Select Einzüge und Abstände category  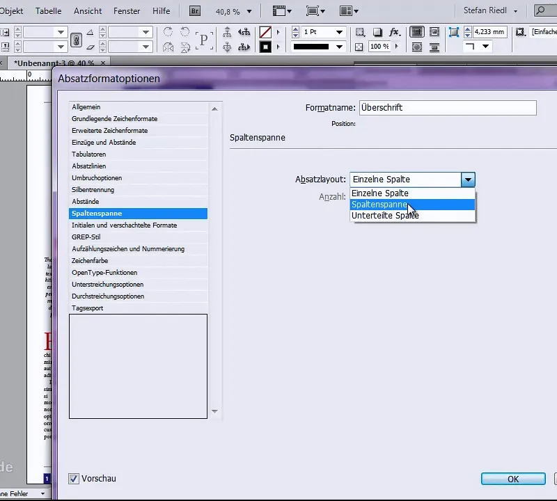138,143
